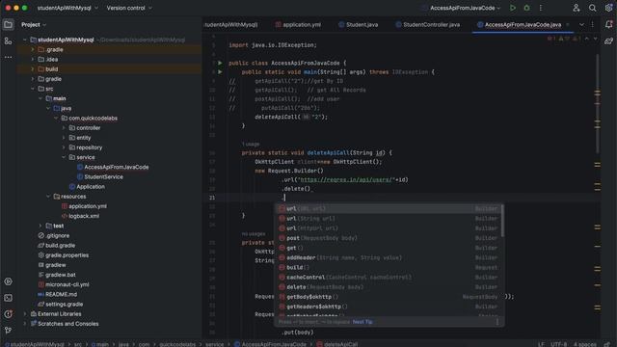Switch to application.yml tab

pos(298,25)
